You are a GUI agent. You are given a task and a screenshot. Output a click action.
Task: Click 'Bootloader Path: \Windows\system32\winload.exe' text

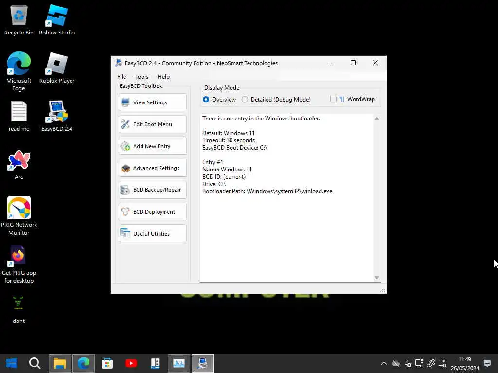pos(267,191)
